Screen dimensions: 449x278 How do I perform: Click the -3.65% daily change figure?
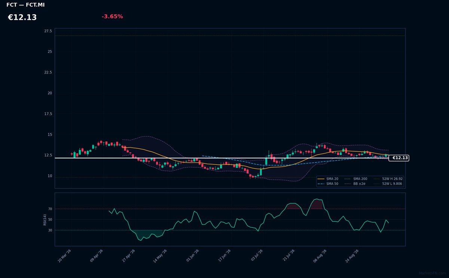pos(112,16)
